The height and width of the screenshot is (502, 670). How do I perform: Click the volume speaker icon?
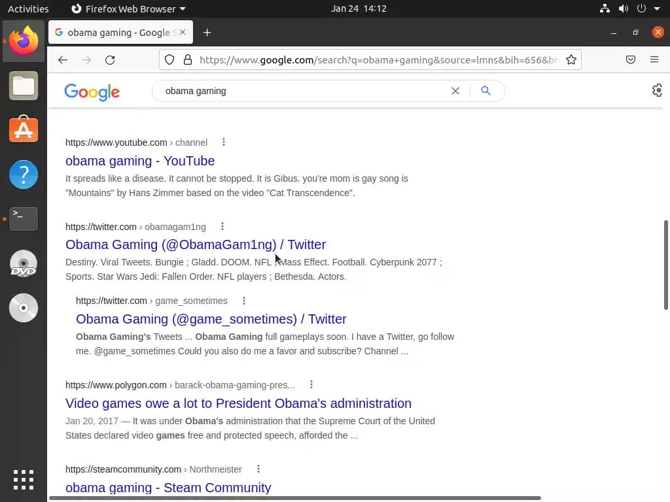tap(624, 8)
